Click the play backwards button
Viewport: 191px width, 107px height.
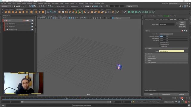(180, 98)
